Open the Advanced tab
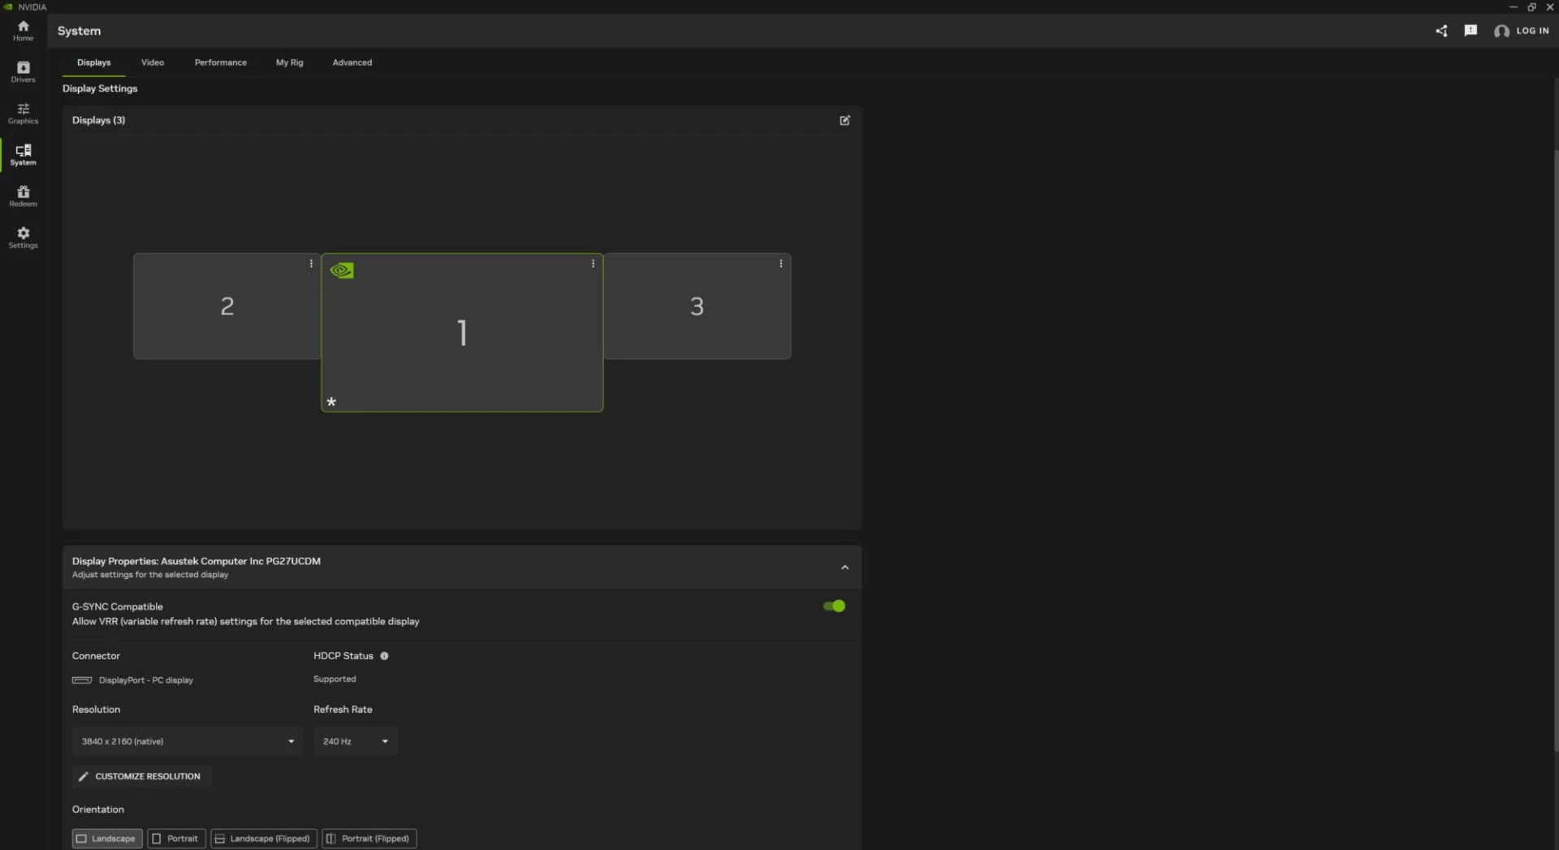1559x850 pixels. coord(352,63)
